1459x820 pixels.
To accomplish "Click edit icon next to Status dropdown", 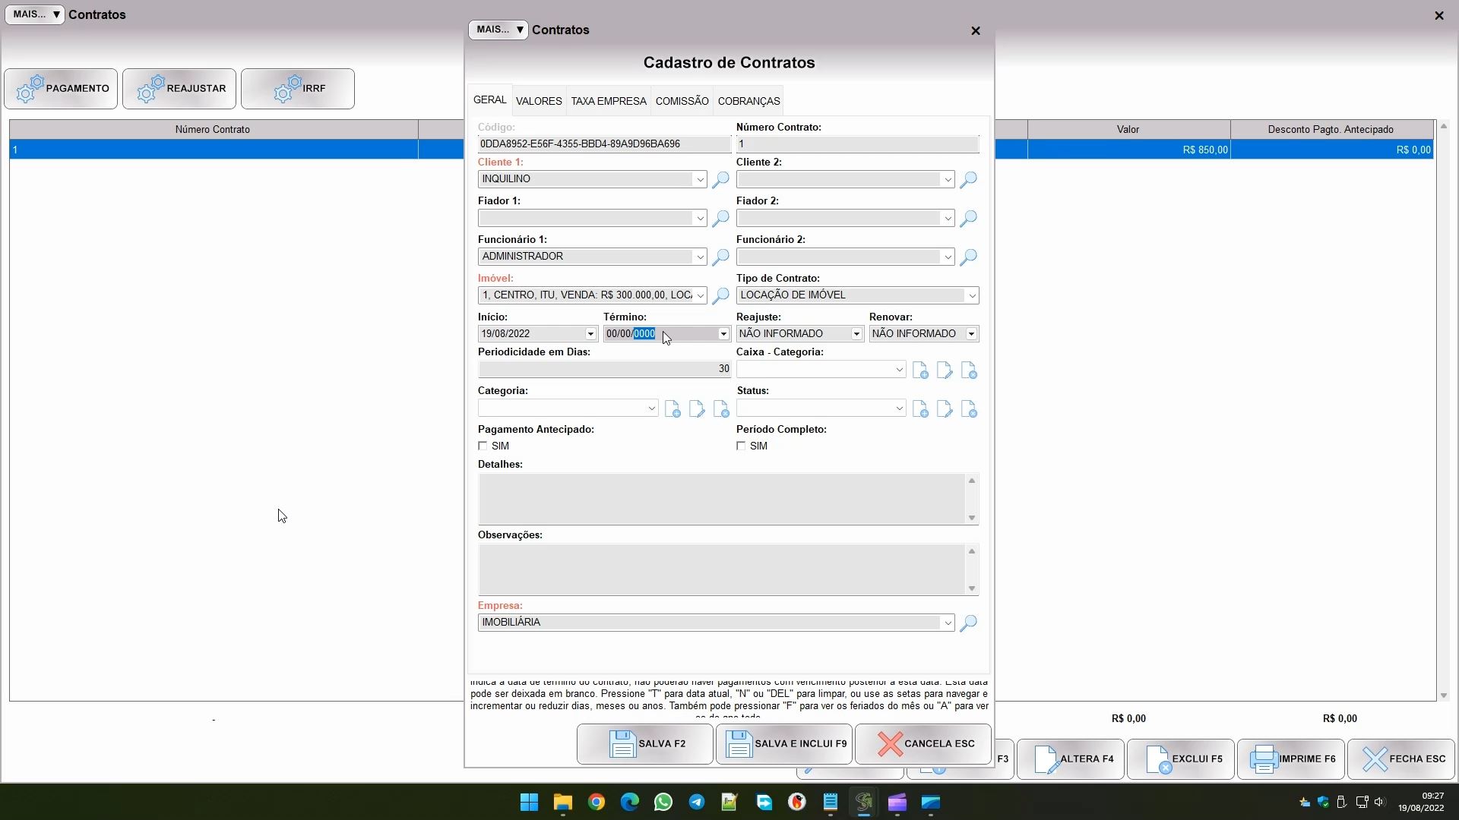I will [944, 410].
